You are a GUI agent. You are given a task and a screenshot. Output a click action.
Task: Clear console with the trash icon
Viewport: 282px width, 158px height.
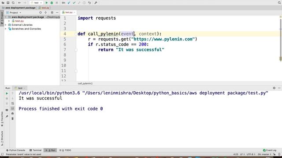pos(12,118)
